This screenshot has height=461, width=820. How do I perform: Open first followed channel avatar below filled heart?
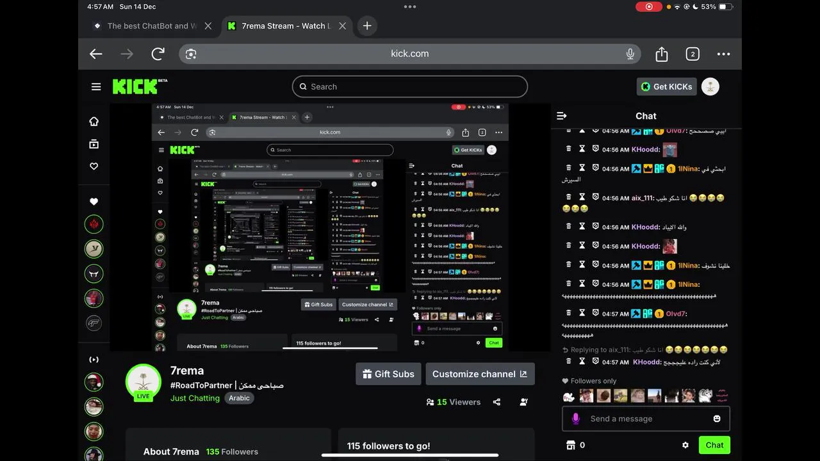click(x=94, y=224)
